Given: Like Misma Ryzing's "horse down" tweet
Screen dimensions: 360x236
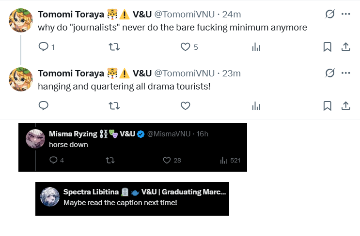Looking at the screenshot, I should [167, 160].
